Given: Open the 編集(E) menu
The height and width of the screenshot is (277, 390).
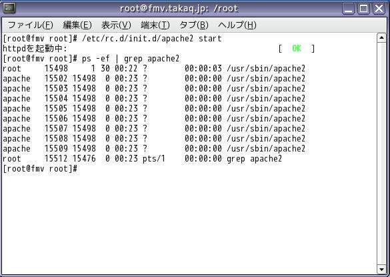Looking at the screenshot, I should coord(77,25).
